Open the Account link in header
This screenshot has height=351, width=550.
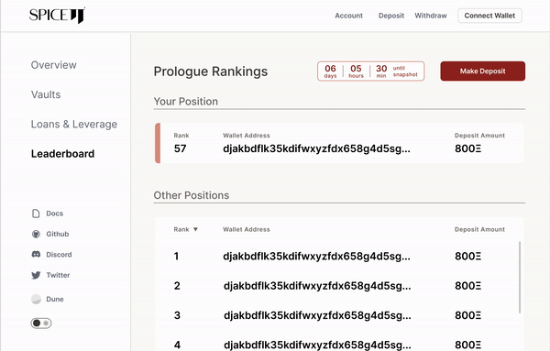coord(348,16)
